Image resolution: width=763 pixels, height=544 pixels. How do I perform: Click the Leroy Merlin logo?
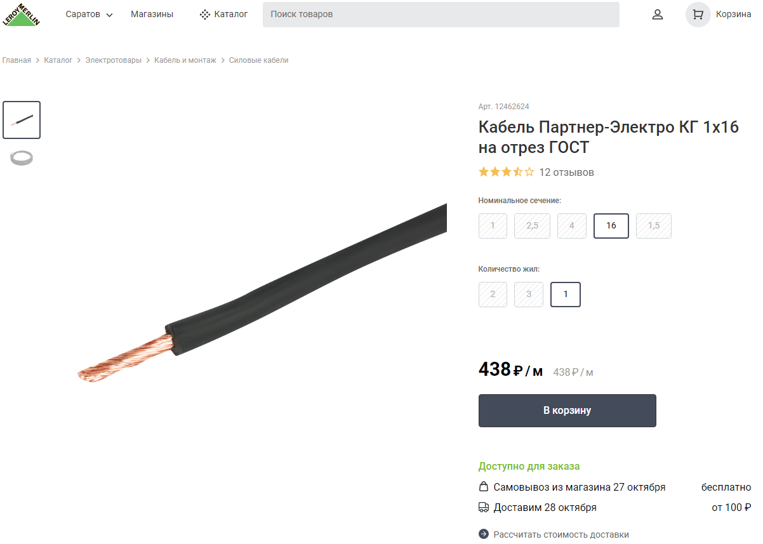[21, 15]
